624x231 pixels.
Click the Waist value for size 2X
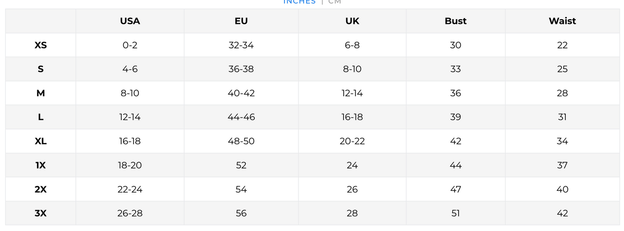click(562, 189)
